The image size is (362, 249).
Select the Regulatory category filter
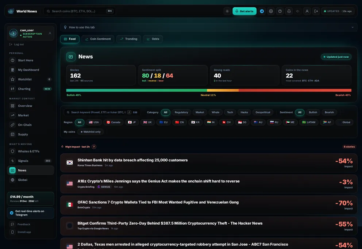point(181,112)
